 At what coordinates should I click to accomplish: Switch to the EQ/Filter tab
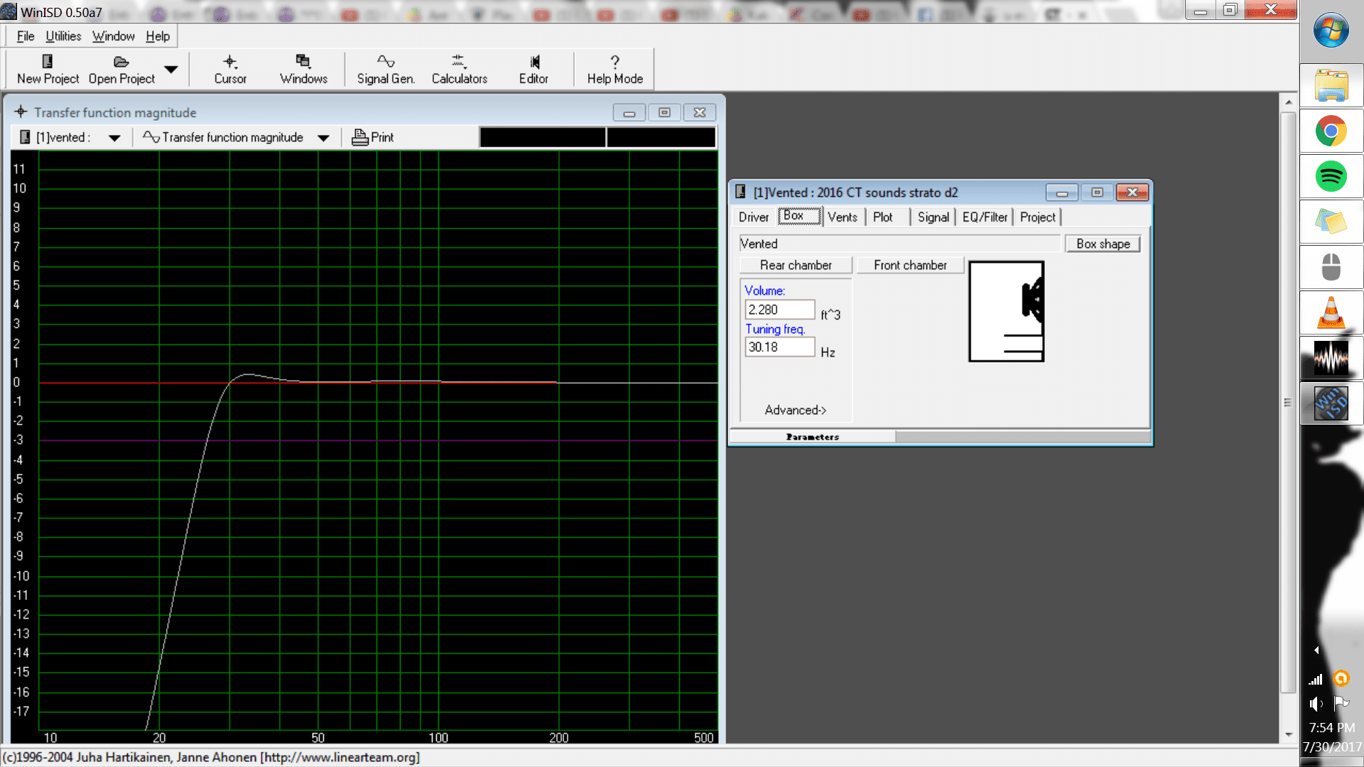coord(985,217)
